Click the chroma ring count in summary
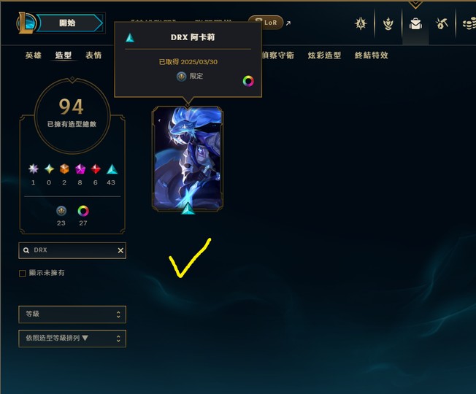476x394 pixels. pyautogui.click(x=83, y=223)
